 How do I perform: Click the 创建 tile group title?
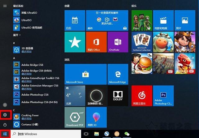click(67, 6)
